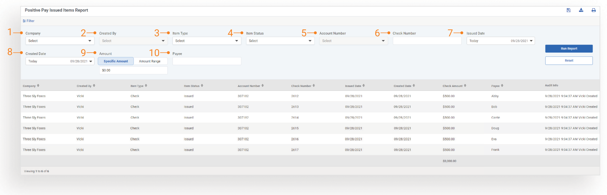Switch to Amount Range option
The width and height of the screenshot is (607, 195).
point(150,61)
